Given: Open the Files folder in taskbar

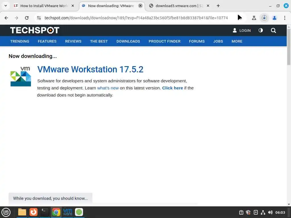Looking at the screenshot, I should (x=22, y=212).
